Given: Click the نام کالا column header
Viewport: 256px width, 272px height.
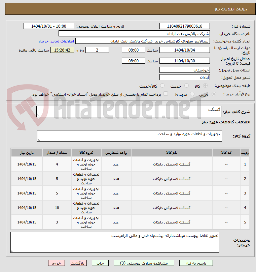Looking at the screenshot, I should coord(172,153).
